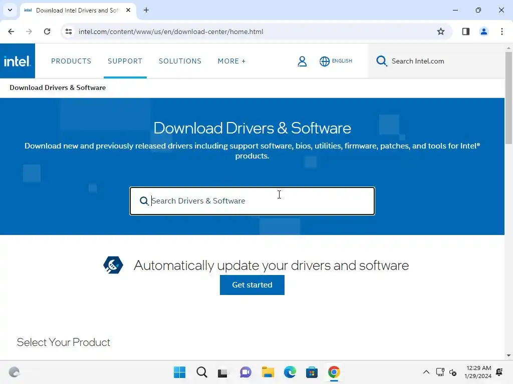513x384 pixels.
Task: Open the taskbar Search
Action: click(202, 372)
